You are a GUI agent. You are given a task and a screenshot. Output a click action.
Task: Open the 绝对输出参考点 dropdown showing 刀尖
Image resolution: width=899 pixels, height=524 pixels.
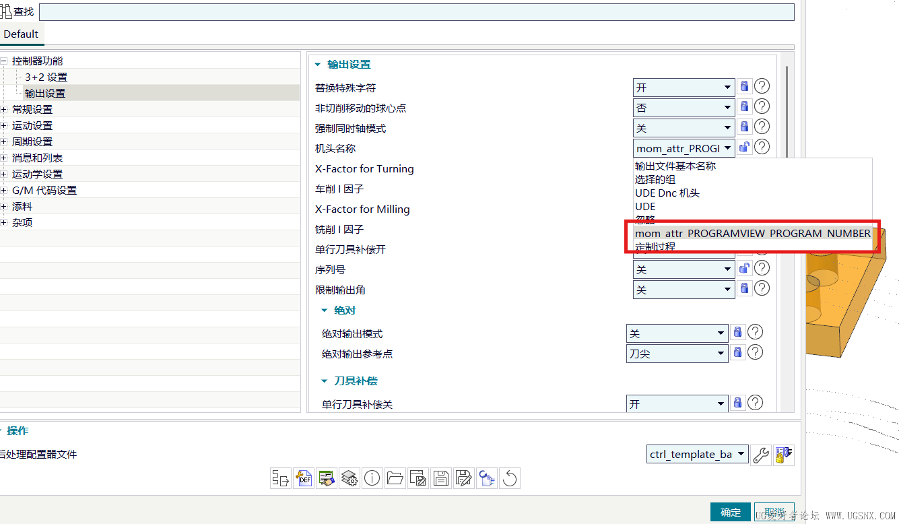coord(677,353)
